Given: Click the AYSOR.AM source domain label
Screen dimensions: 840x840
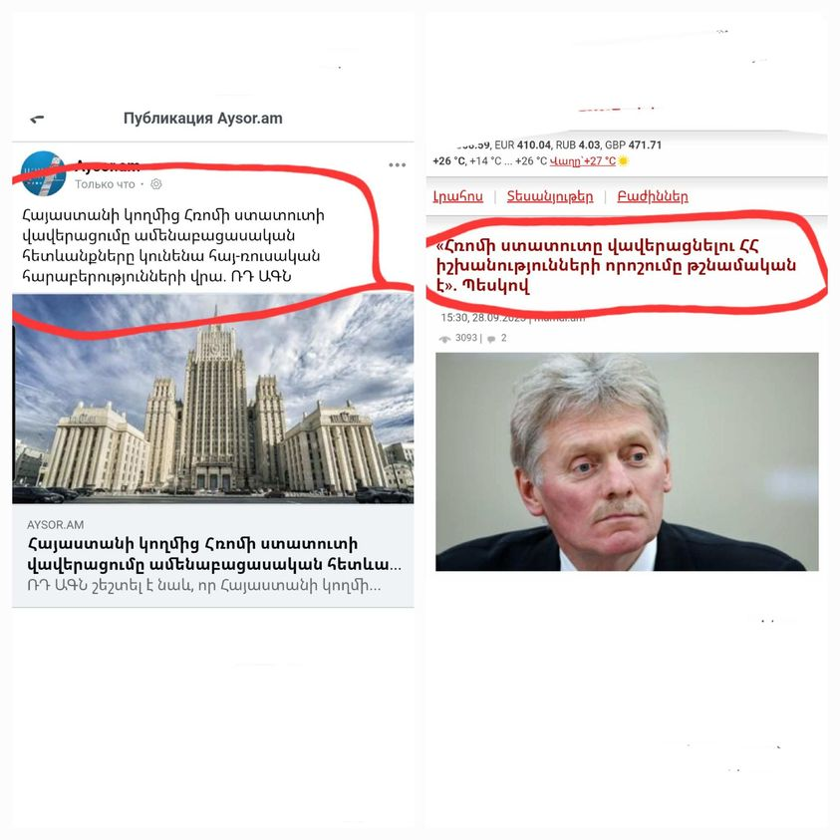Looking at the screenshot, I should coord(55,525).
